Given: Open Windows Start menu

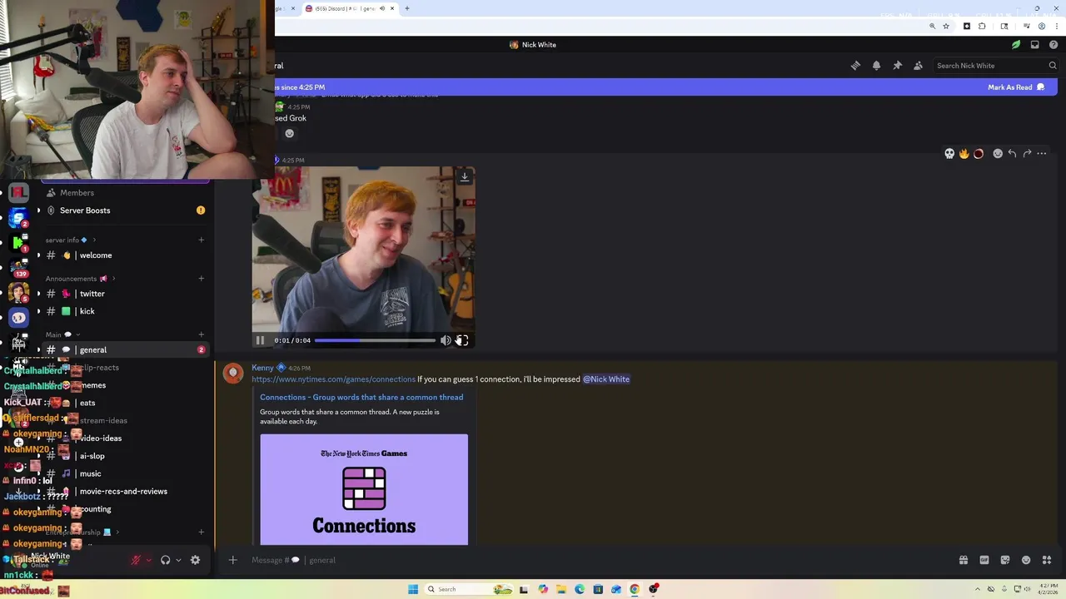Looking at the screenshot, I should [x=412, y=589].
